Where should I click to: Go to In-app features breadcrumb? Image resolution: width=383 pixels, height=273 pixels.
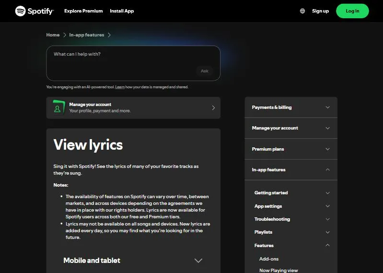(86, 35)
